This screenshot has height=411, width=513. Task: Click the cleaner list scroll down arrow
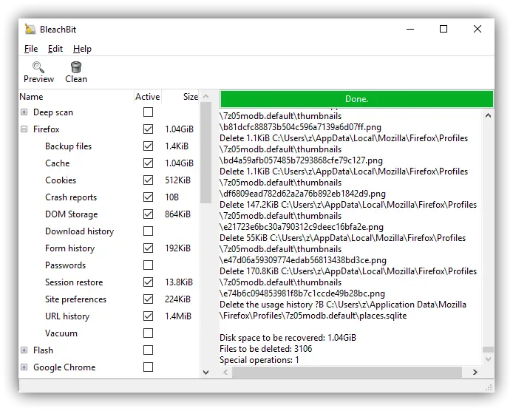(x=205, y=373)
